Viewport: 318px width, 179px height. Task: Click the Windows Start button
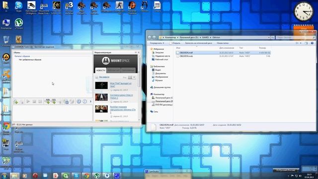4,176
